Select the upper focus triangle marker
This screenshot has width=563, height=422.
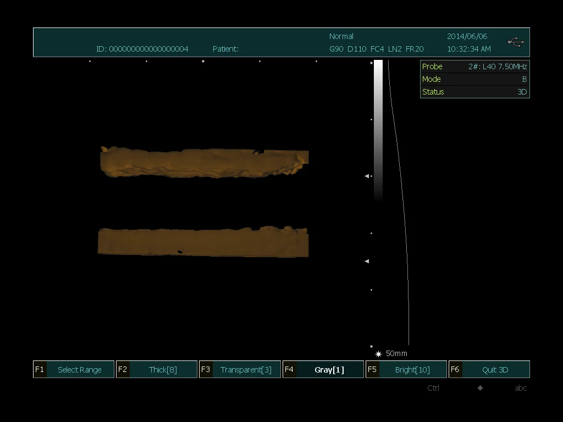(367, 176)
